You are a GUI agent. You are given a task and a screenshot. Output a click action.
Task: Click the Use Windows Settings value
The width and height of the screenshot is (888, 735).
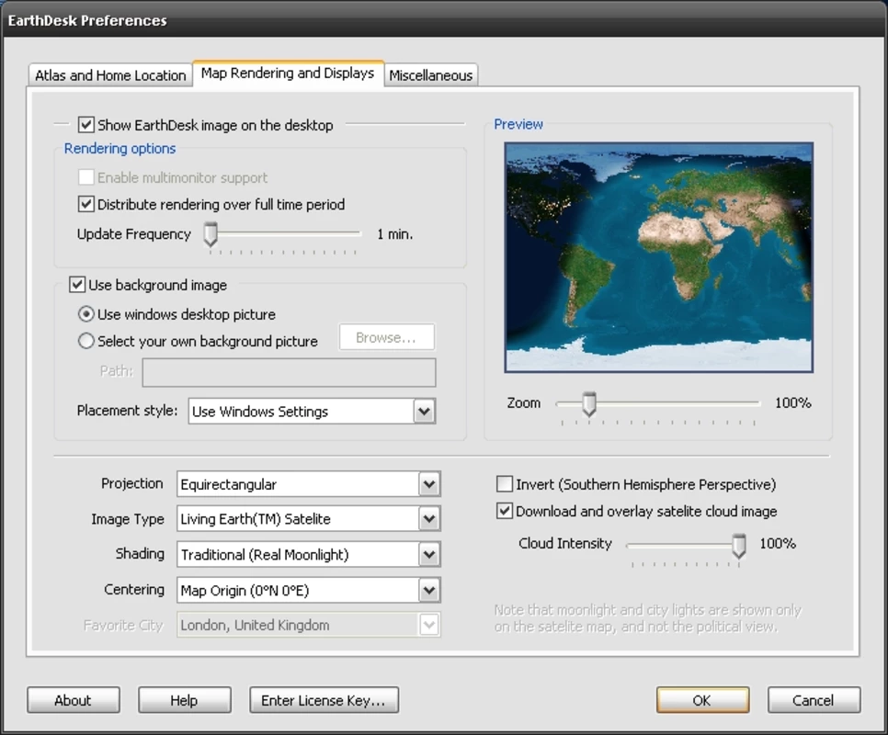260,412
